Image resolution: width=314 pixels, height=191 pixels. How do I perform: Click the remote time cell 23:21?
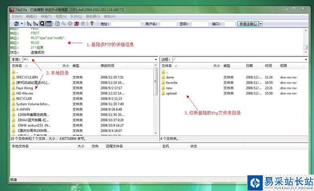tap(269, 88)
